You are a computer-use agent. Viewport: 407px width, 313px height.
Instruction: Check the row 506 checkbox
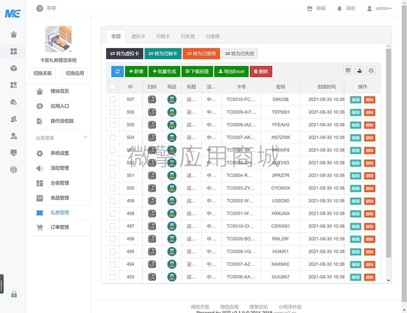[113, 112]
